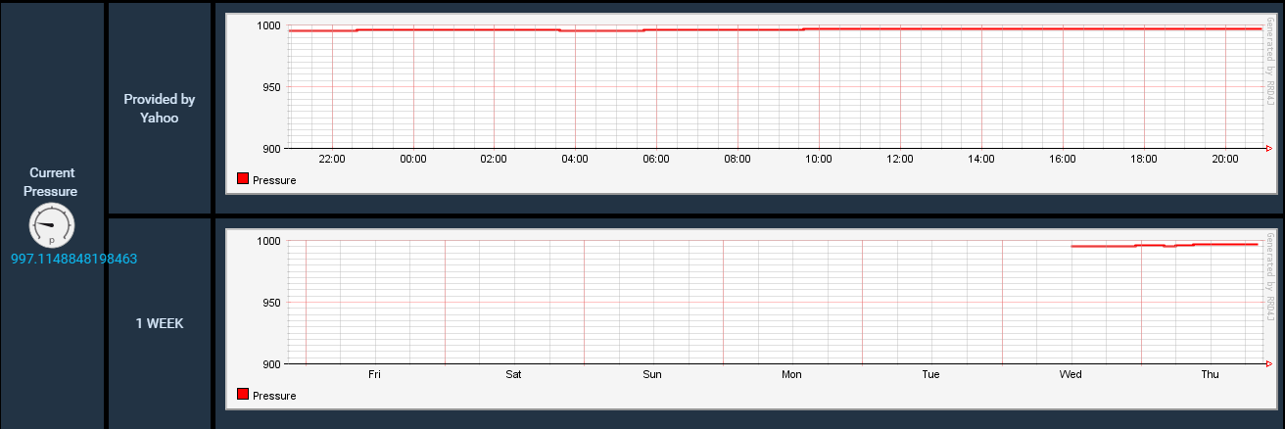The height and width of the screenshot is (429, 1285).
Task: Click the Pressure legend text in weekly chart
Action: [274, 396]
